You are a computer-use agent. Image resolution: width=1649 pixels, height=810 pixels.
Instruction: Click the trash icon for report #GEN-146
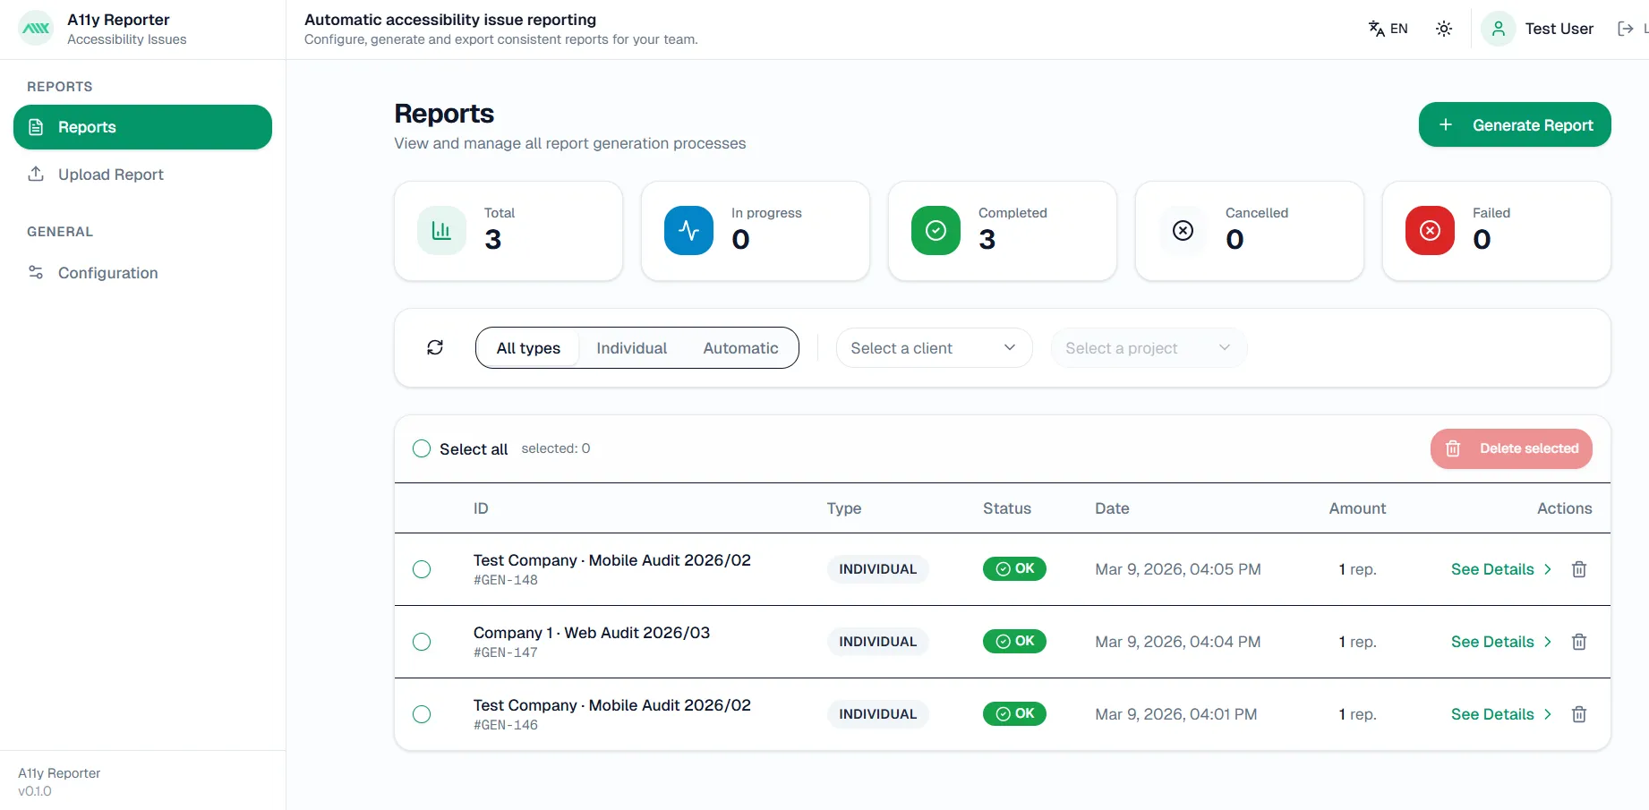(1579, 714)
